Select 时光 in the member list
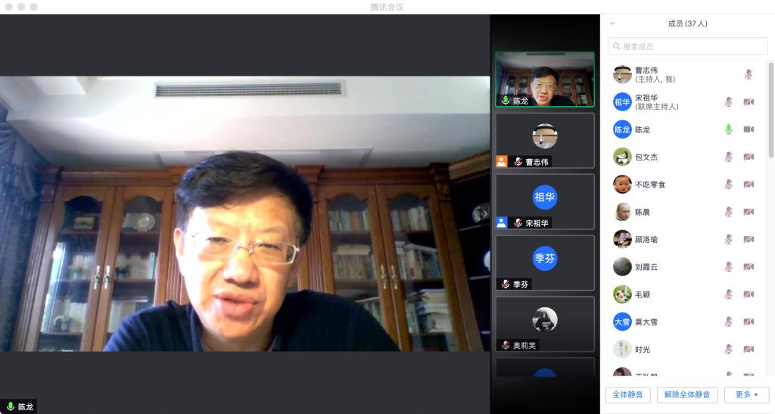Screen dimensions: 775x414 643,349
